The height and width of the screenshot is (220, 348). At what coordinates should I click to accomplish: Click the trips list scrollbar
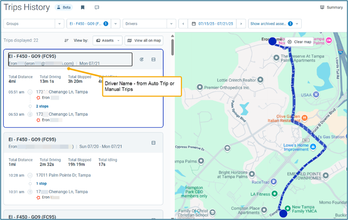point(172,47)
